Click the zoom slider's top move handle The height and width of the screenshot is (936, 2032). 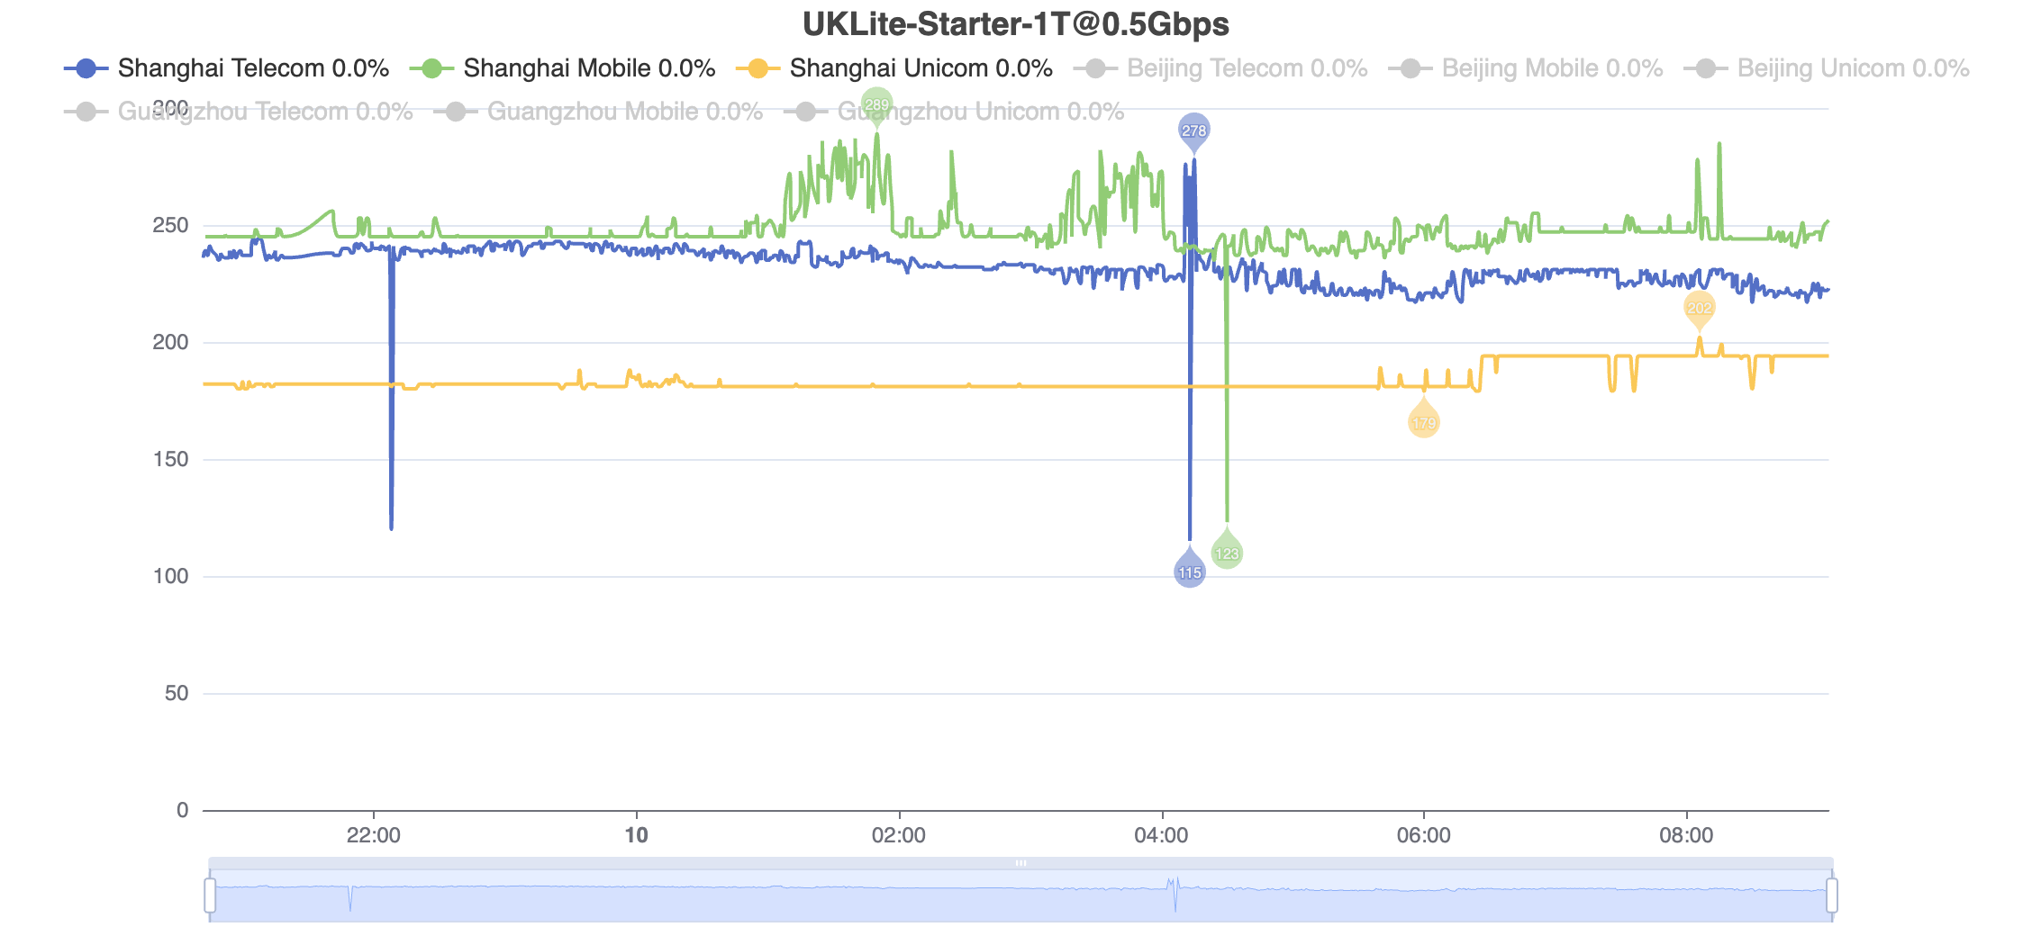(x=1021, y=863)
